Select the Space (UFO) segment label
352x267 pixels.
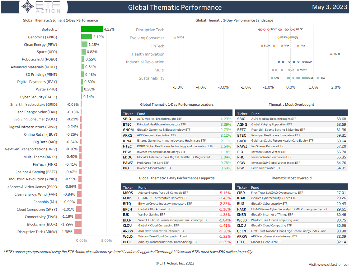[47, 52]
